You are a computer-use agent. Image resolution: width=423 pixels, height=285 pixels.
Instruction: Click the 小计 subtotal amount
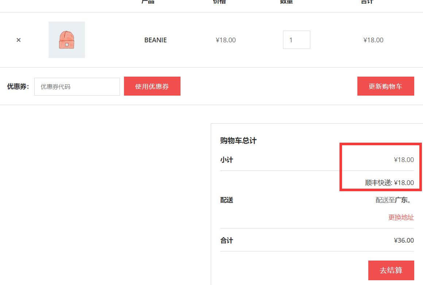(x=404, y=160)
